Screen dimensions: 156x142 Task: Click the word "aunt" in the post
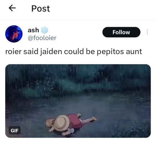[134, 52]
